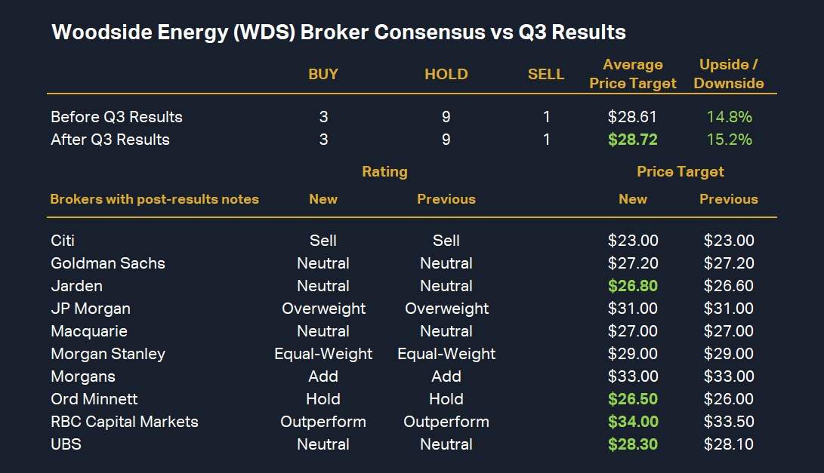824x473 pixels.
Task: Click the Before Q3 Results row label
Action: [116, 117]
